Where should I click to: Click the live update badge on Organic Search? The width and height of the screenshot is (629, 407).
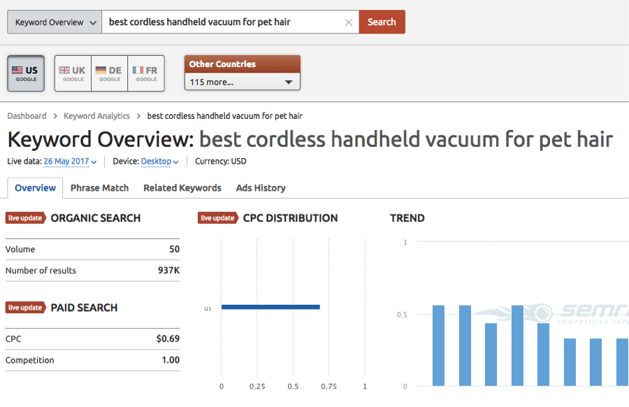click(x=25, y=217)
